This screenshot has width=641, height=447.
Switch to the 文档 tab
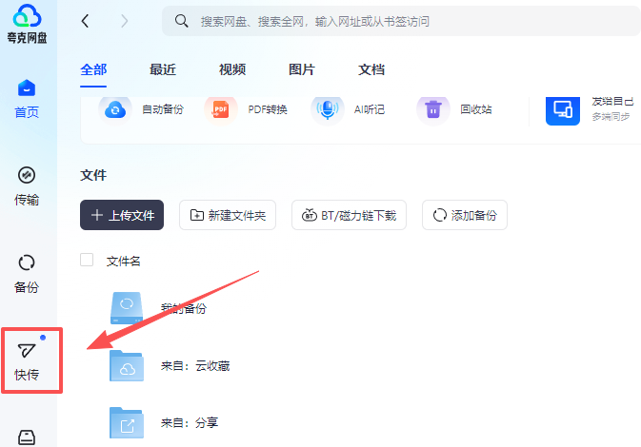coord(371,69)
